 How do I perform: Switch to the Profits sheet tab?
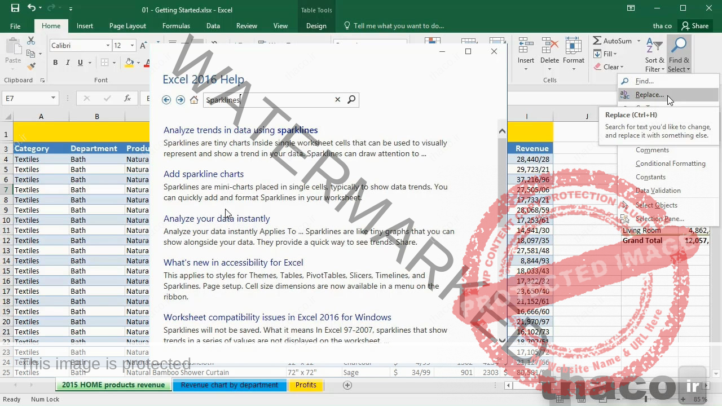(306, 385)
